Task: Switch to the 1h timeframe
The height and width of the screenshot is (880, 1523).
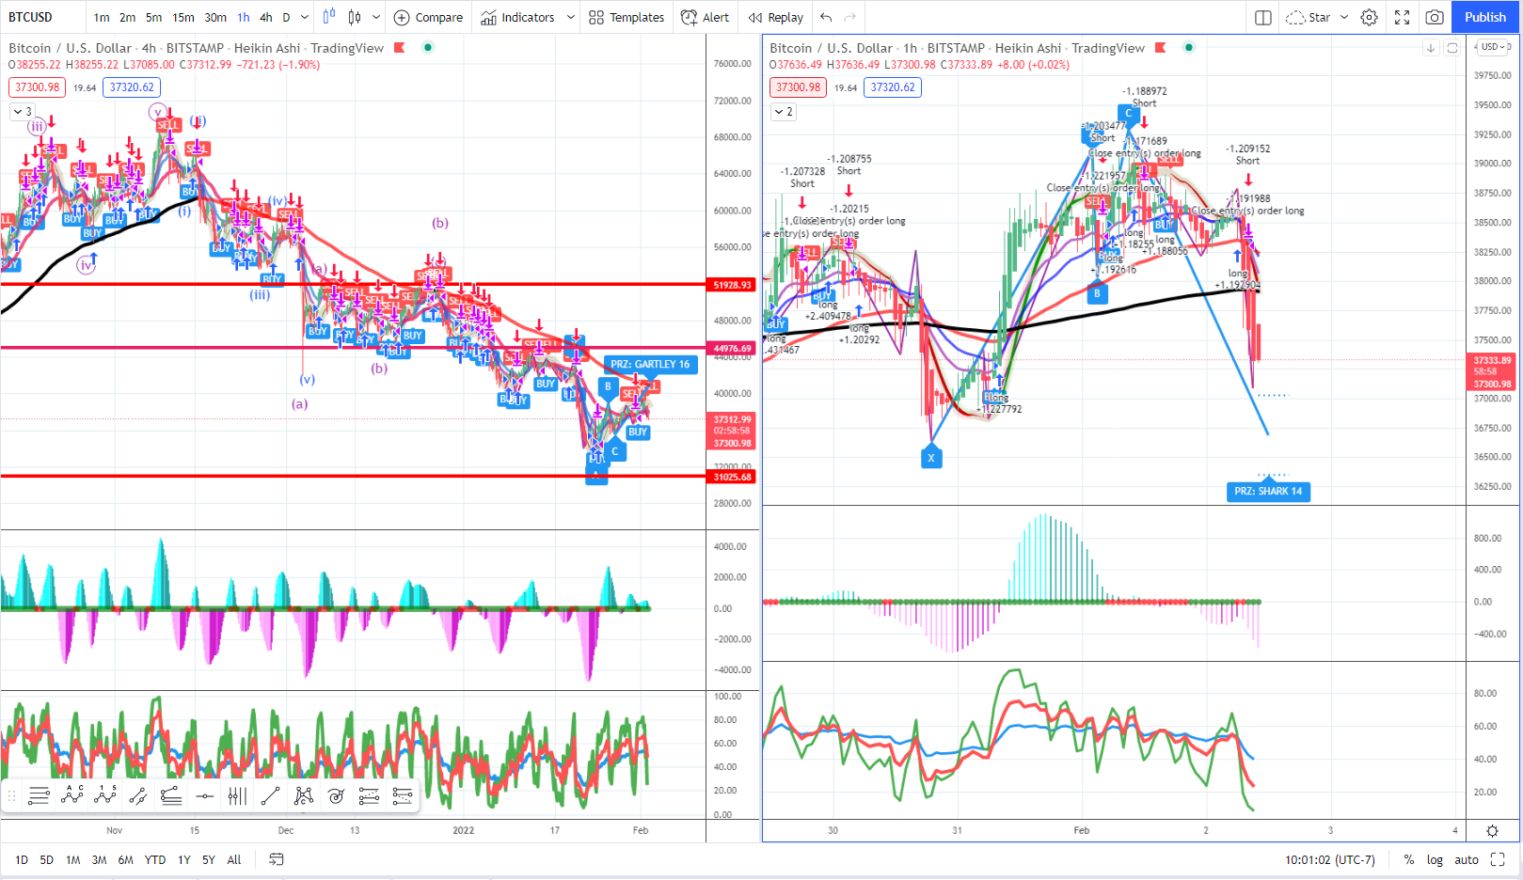Action: tap(244, 17)
